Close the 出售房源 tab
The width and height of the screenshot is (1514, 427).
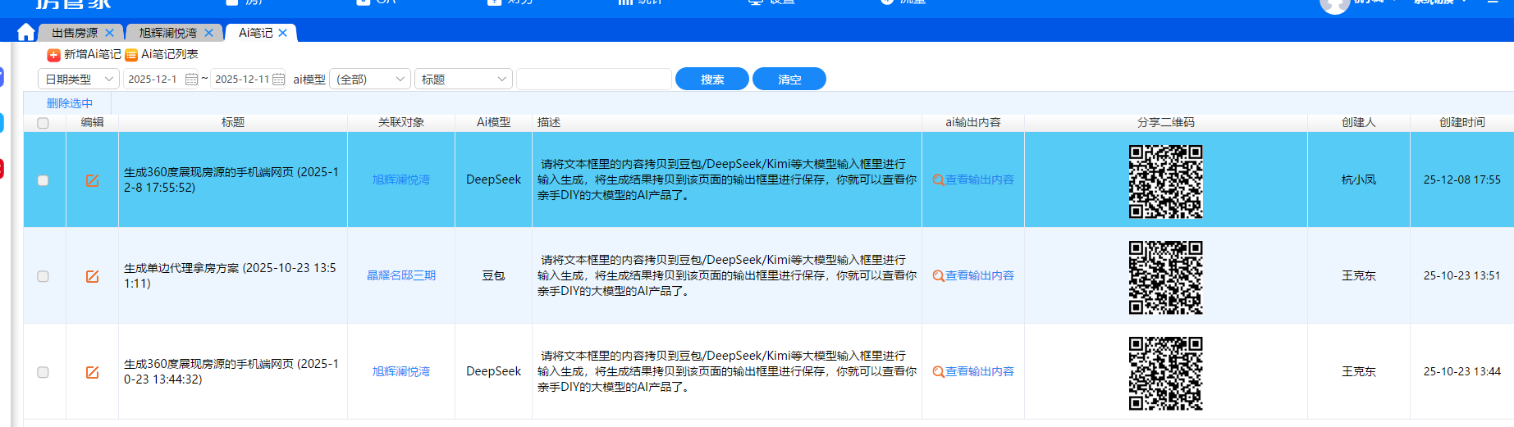(x=109, y=33)
